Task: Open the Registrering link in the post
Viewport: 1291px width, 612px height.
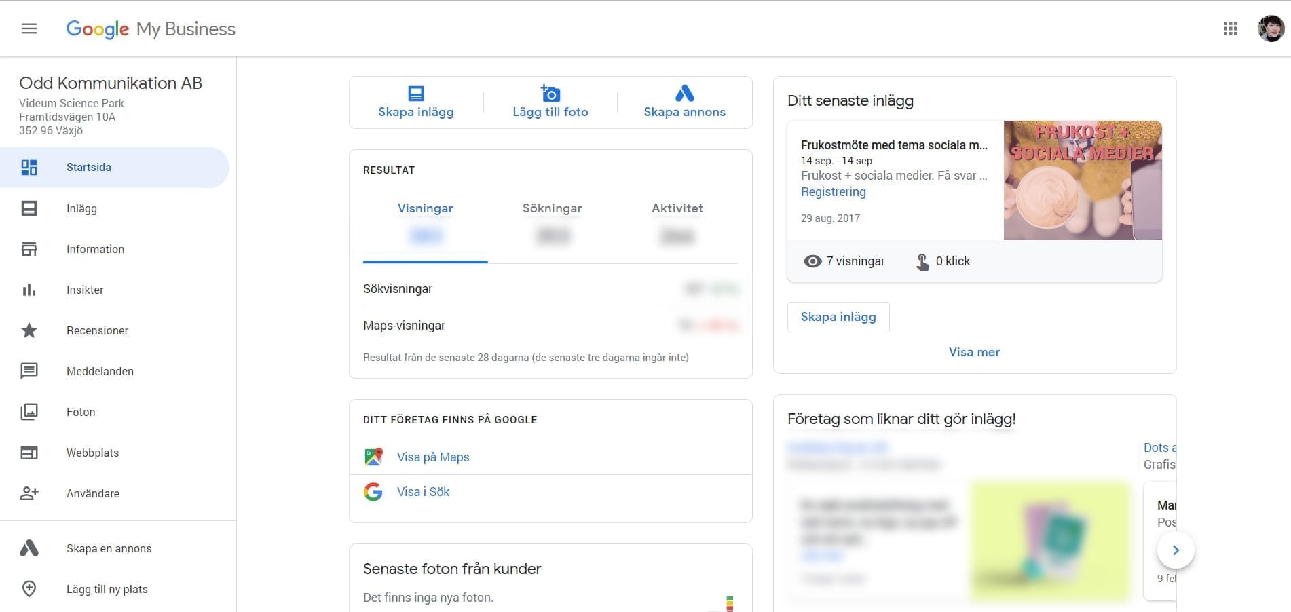Action: coord(834,192)
